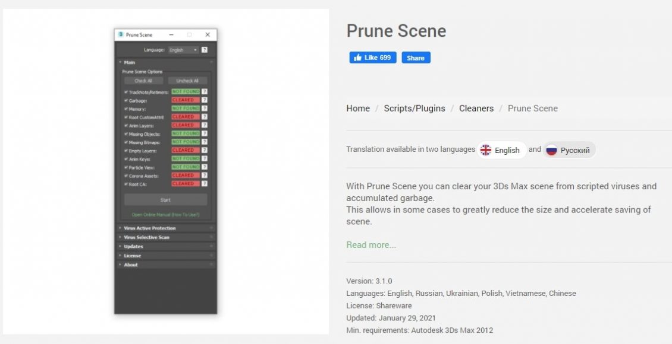
Task: Click the help icon for Missing Bitmaps
Action: pyautogui.click(x=205, y=142)
